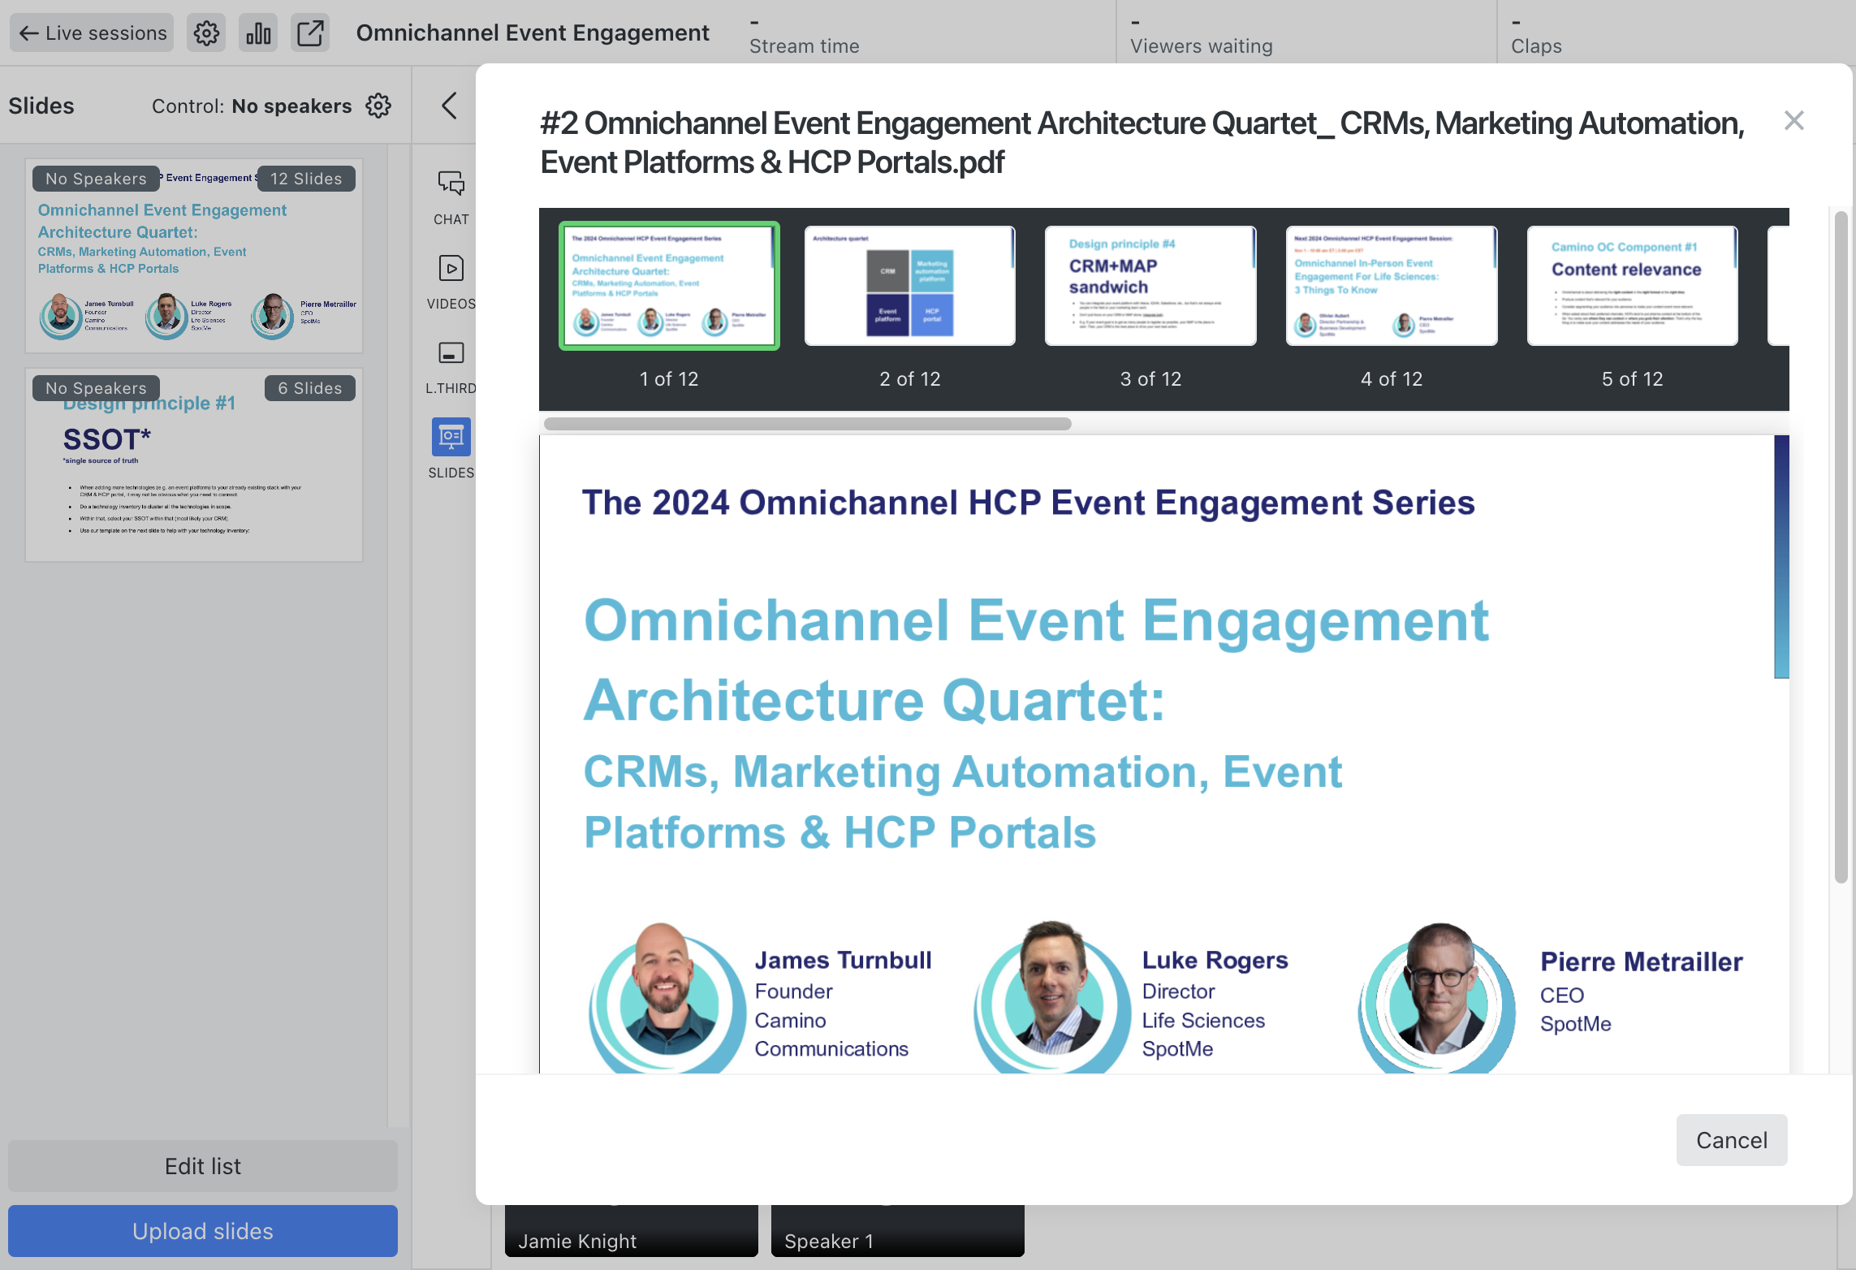Click the 12 Slides badge
The width and height of the screenshot is (1856, 1270).
tap(306, 179)
